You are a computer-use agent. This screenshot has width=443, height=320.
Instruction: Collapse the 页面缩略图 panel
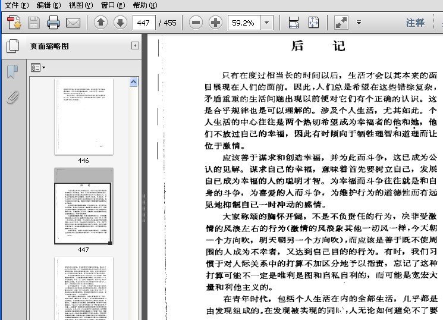click(x=135, y=46)
